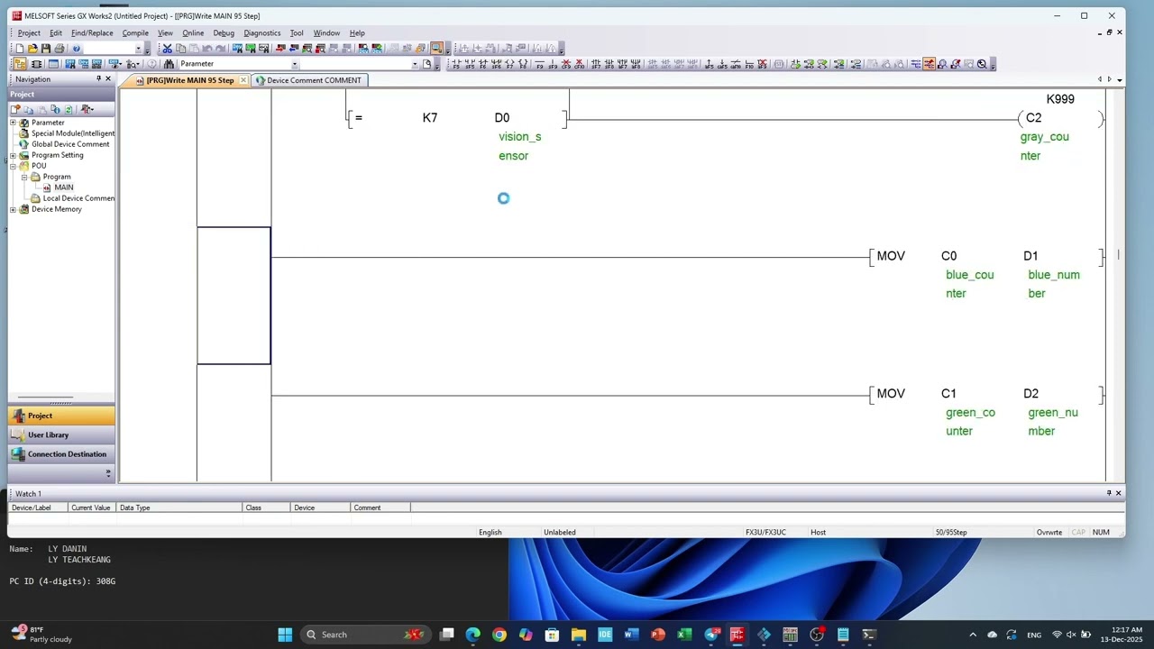Open Windows Start menu
Image resolution: width=1154 pixels, height=649 pixels.
coord(285,635)
